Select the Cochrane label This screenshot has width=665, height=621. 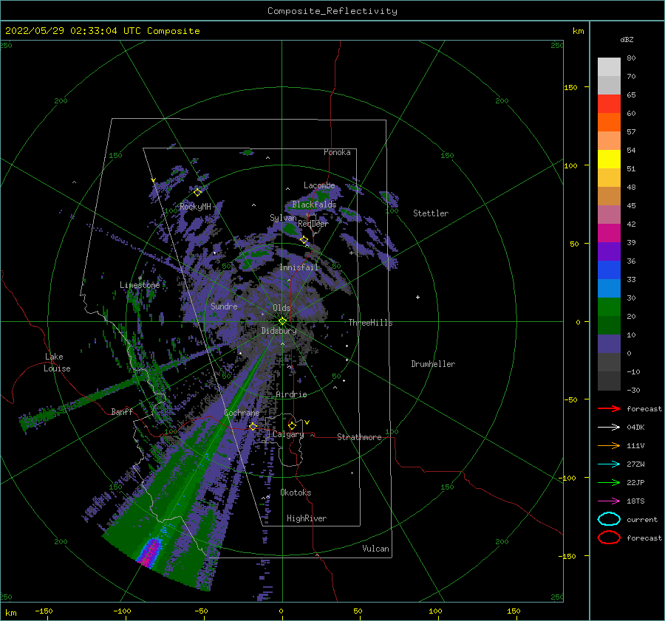pyautogui.click(x=242, y=413)
